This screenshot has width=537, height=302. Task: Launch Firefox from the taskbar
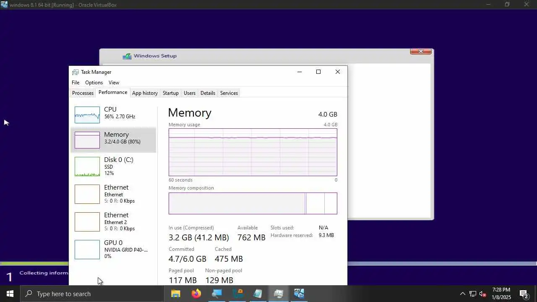pyautogui.click(x=196, y=294)
